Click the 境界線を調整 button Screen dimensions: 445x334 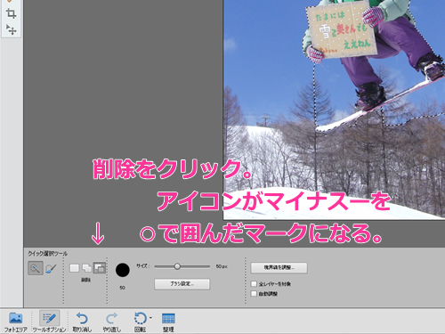(279, 267)
